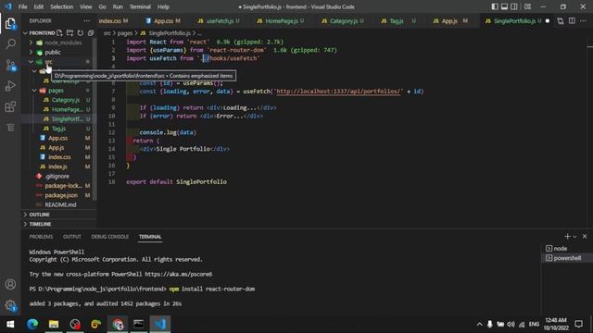Click New File icon in Explorer header
The image size is (593, 333).
(x=59, y=33)
